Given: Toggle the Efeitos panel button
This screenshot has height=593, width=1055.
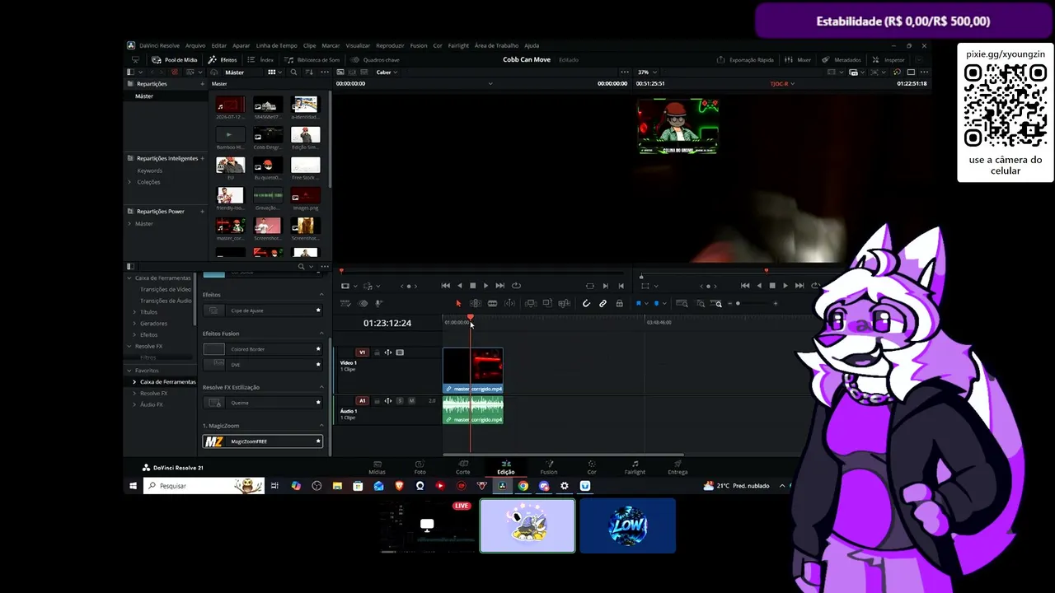Looking at the screenshot, I should tap(223, 60).
